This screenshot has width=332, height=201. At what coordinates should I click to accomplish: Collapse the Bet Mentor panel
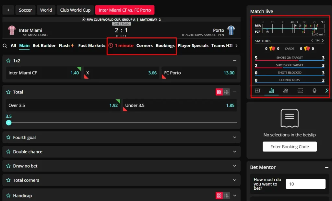(x=327, y=167)
